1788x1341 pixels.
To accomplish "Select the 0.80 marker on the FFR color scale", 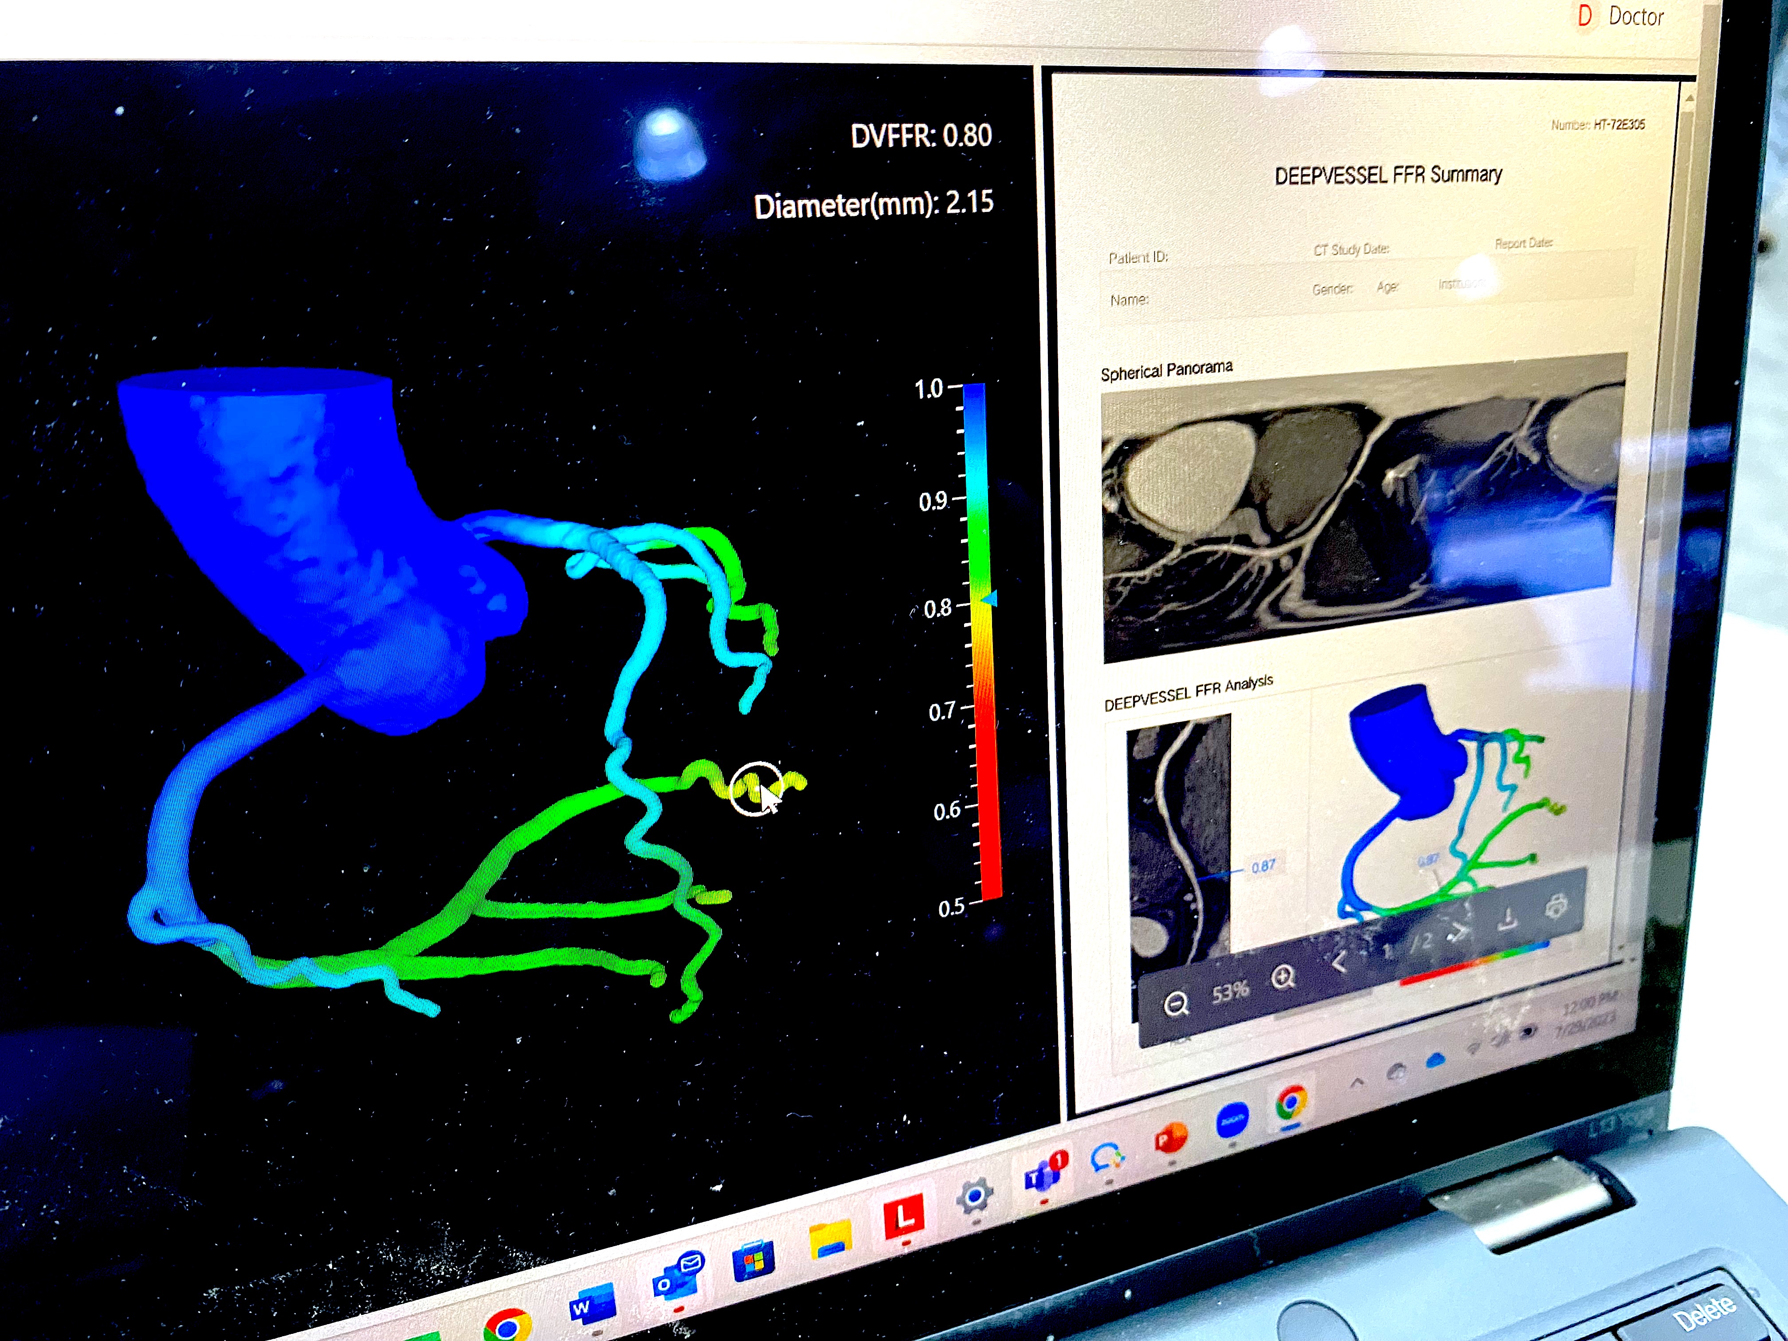I will coord(992,600).
